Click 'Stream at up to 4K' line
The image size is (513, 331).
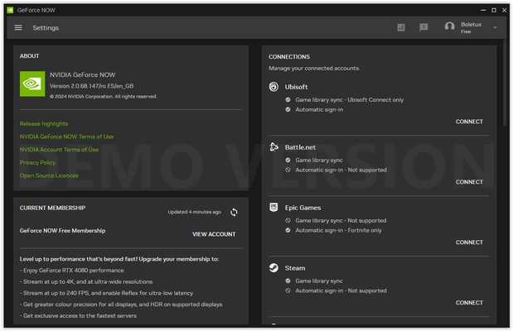coord(86,282)
